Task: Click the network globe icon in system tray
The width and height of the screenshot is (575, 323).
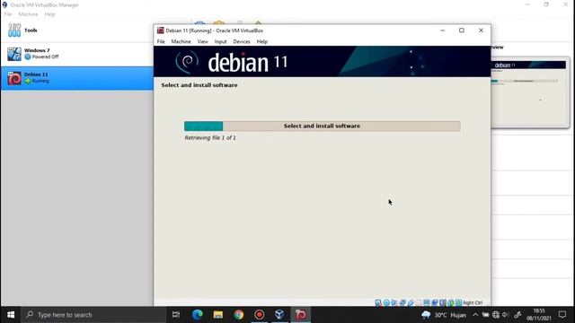Action: point(496,315)
